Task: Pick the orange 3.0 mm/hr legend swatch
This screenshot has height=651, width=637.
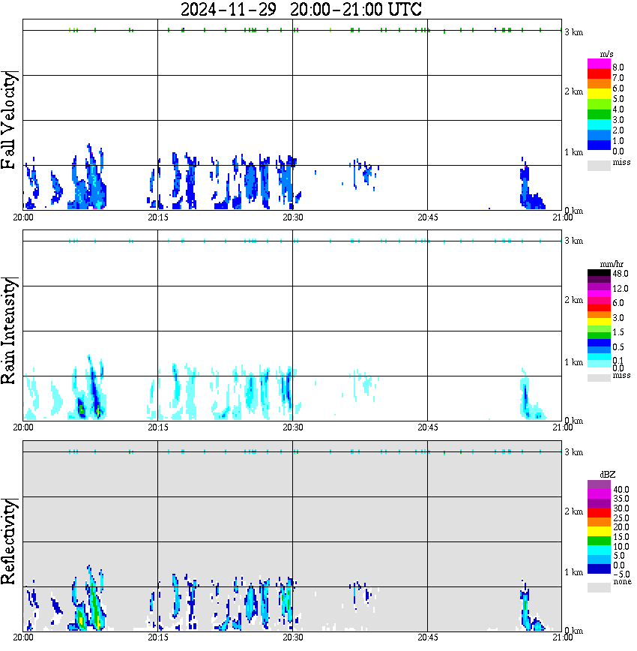Action: (x=599, y=315)
